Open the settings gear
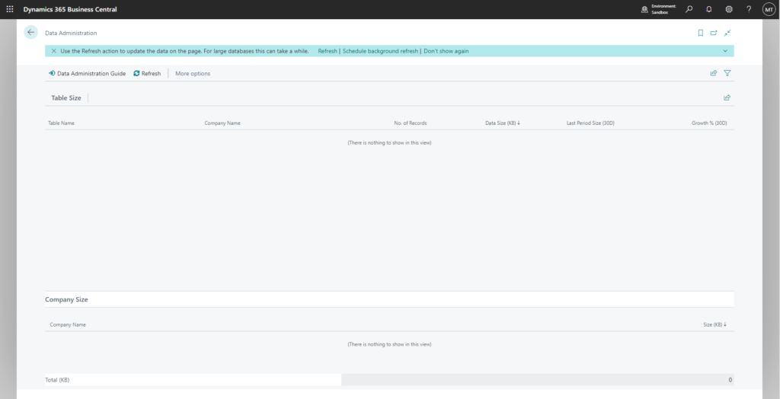This screenshot has width=780, height=399. tap(729, 9)
